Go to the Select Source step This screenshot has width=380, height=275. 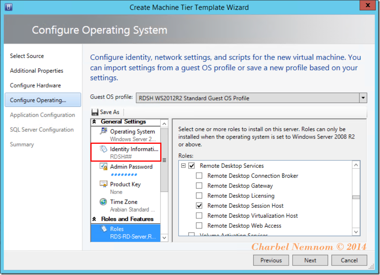[27, 56]
